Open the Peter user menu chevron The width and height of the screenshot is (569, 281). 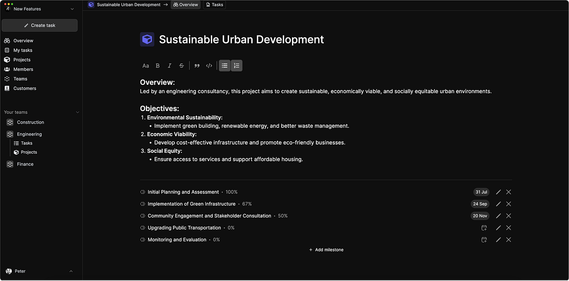pos(71,271)
